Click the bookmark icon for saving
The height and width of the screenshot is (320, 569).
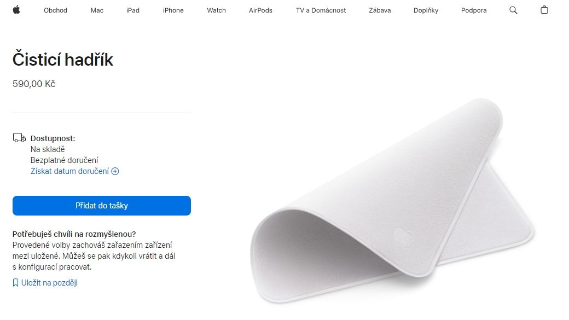(15, 283)
